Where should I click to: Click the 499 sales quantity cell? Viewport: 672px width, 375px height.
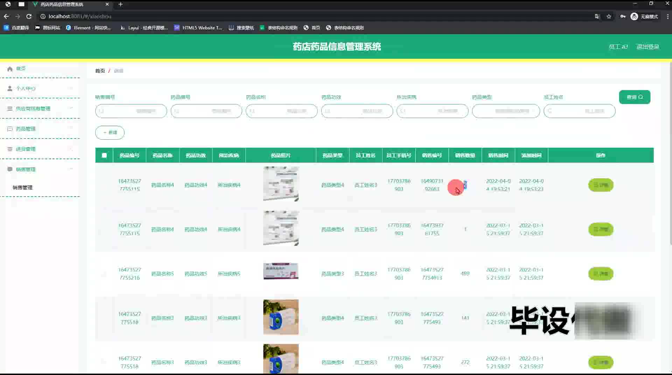[465, 274]
